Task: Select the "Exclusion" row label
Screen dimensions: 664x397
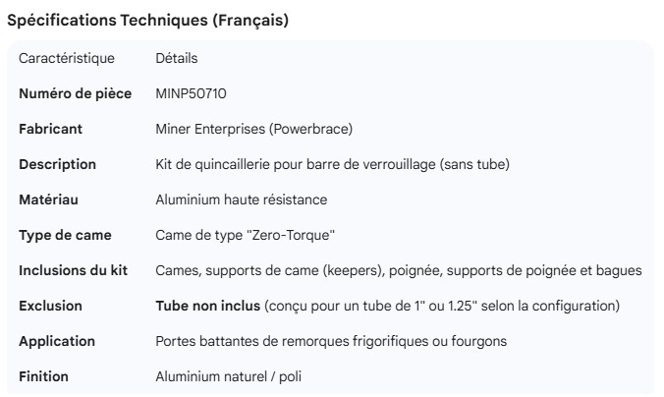Action: [50, 306]
